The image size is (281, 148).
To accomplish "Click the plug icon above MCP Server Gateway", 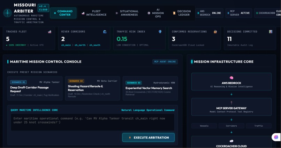I will pyautogui.click(x=231, y=103).
